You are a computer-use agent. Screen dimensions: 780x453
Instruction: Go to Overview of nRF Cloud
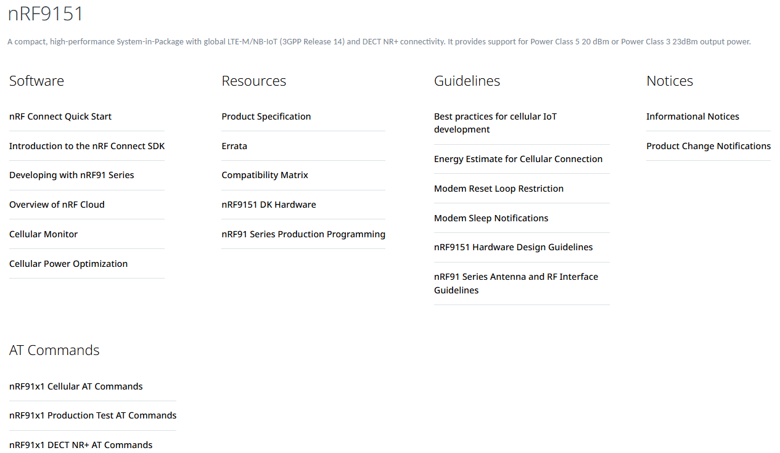[x=57, y=205]
